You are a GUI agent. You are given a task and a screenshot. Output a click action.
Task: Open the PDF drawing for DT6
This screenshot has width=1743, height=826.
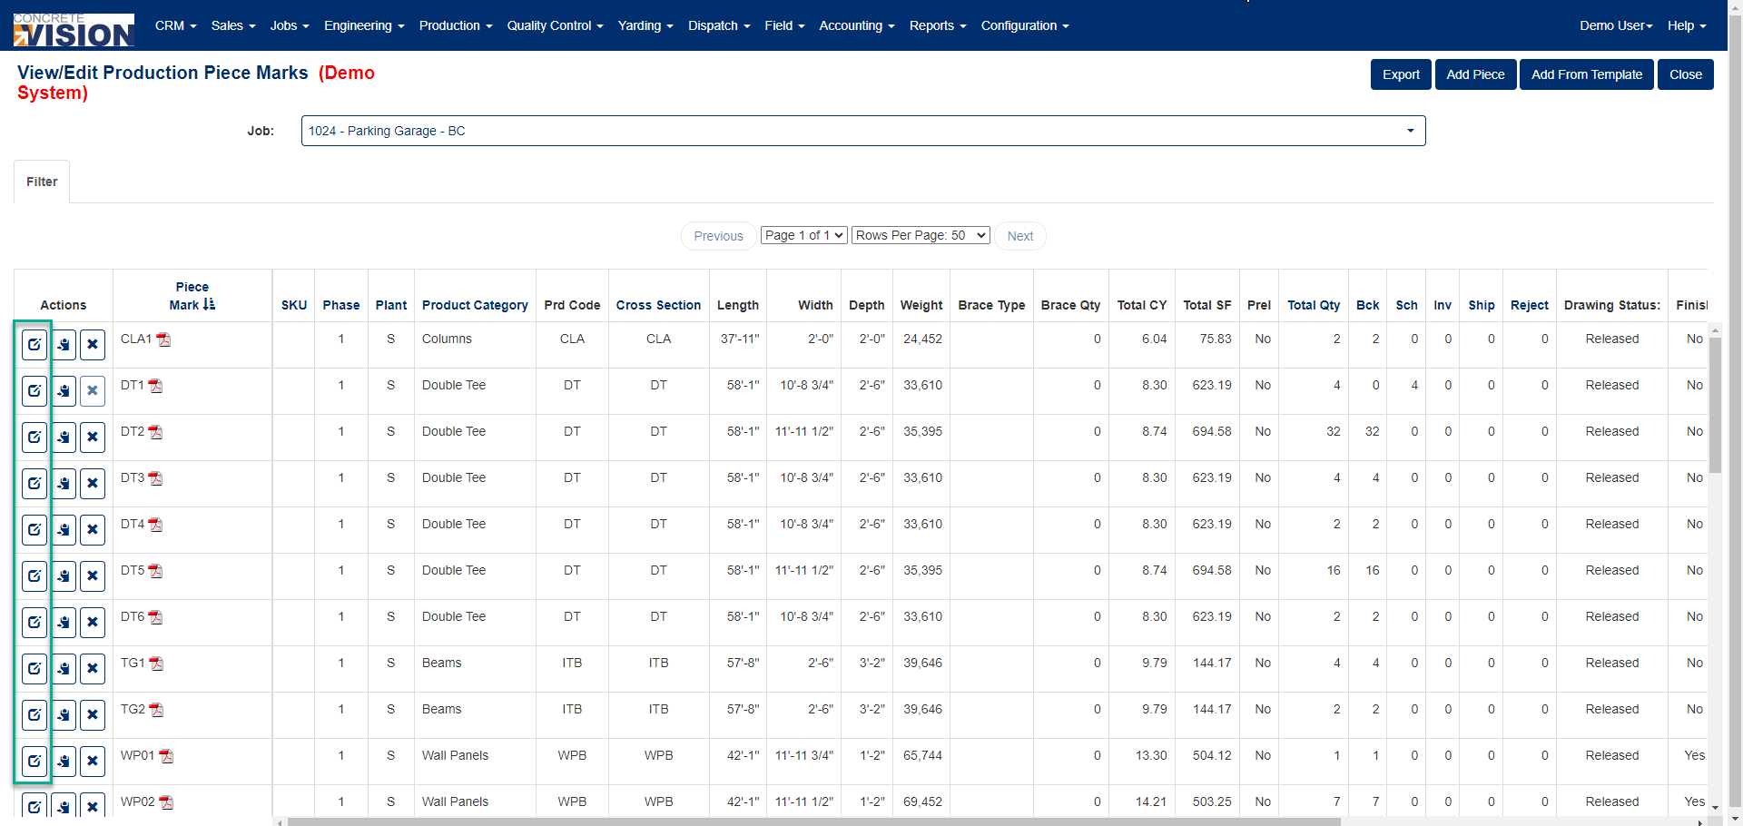tap(156, 617)
